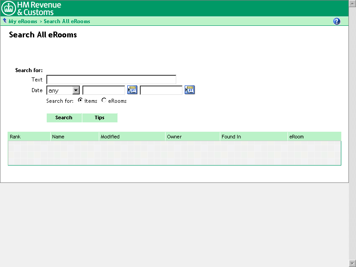The image size is (356, 267).
Task: Open help via the blue question mark icon
Action: click(x=336, y=21)
